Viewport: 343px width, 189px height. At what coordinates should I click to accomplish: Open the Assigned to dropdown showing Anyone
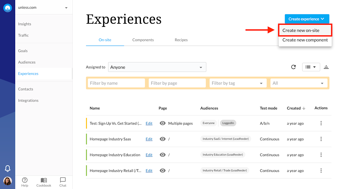pyautogui.click(x=157, y=67)
